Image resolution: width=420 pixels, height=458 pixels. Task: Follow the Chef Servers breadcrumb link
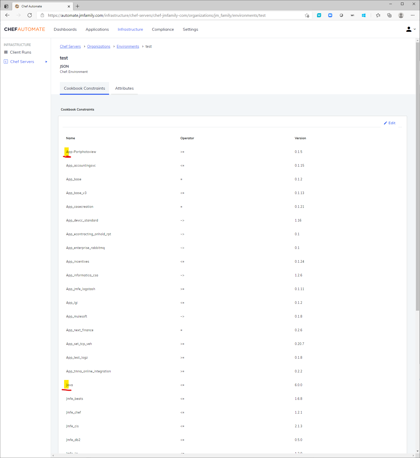tap(70, 46)
